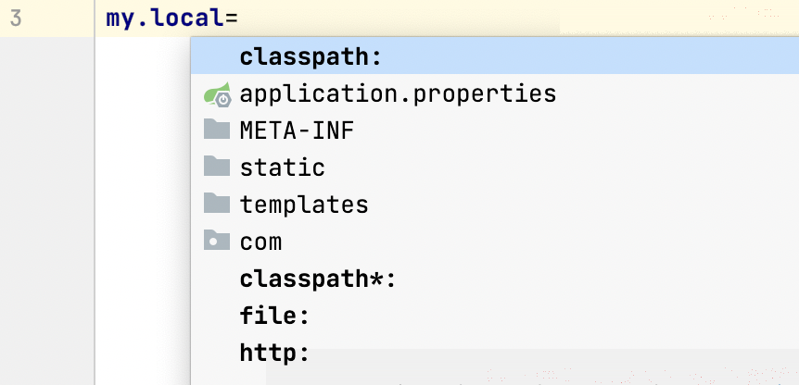This screenshot has width=799, height=385.
Task: Choose application.properties from the completion list
Action: pos(495,93)
